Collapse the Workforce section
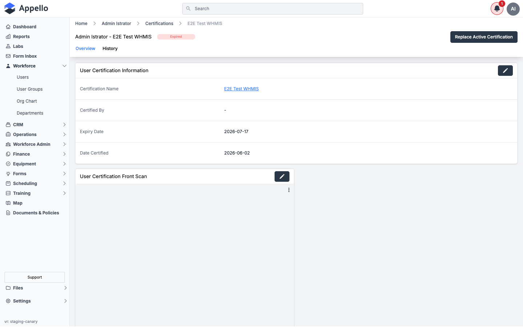Screen dimensions: 523x333 [x=64, y=66]
